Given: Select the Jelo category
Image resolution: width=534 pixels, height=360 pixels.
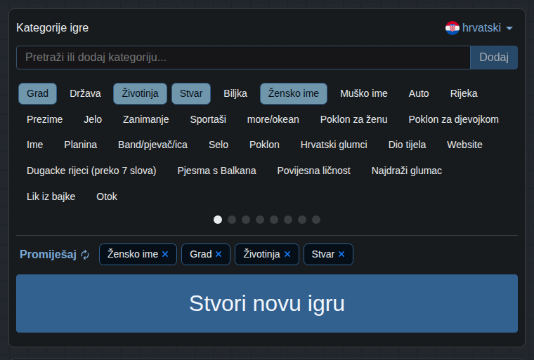Looking at the screenshot, I should (93, 119).
